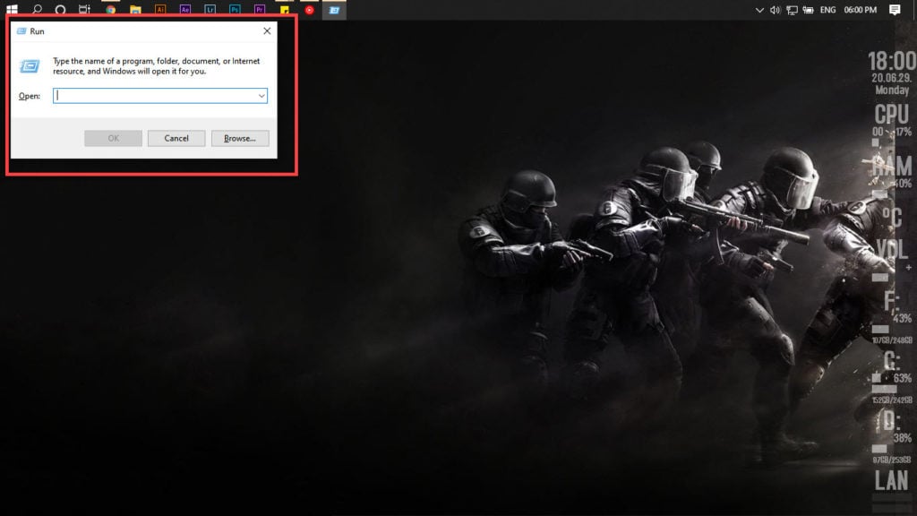The image size is (917, 516).
Task: Launch Adobe Photoshop from the taskbar
Action: point(236,10)
